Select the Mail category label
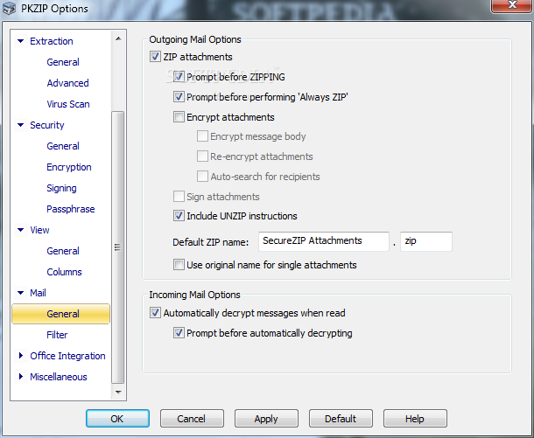534x438 pixels. tap(38, 293)
